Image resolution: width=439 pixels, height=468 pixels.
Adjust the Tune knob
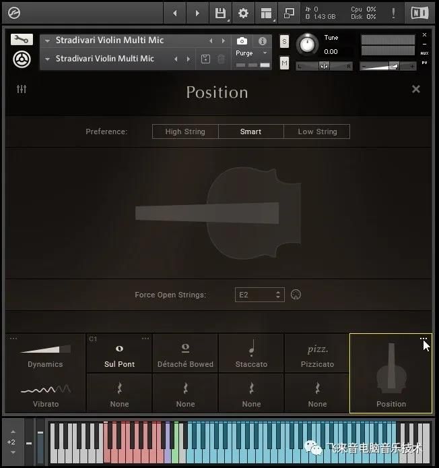(307, 45)
